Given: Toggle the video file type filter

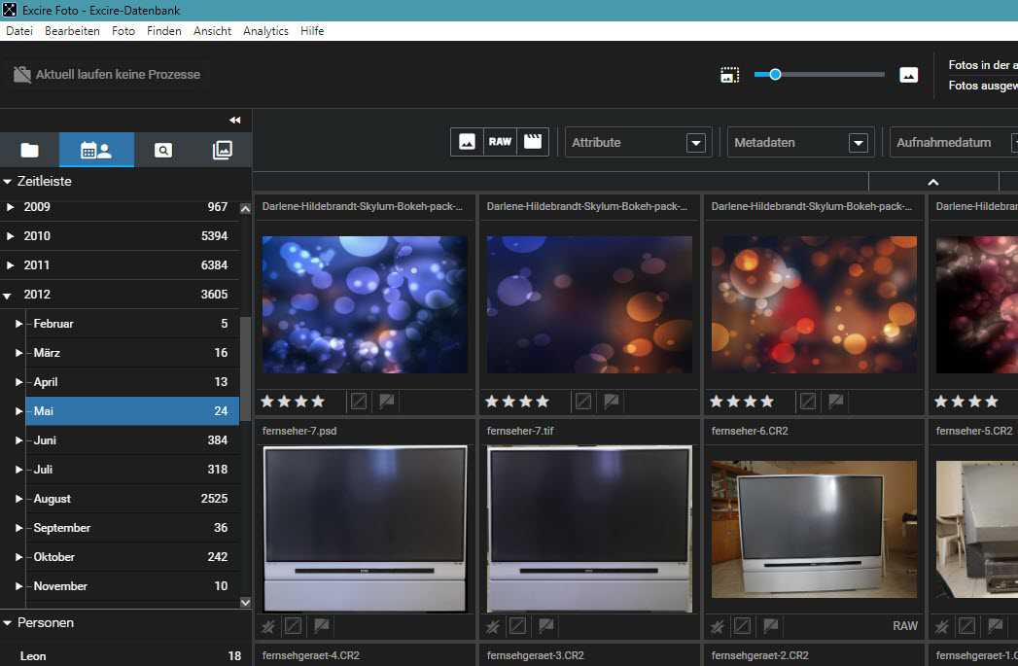Looking at the screenshot, I should 533,142.
